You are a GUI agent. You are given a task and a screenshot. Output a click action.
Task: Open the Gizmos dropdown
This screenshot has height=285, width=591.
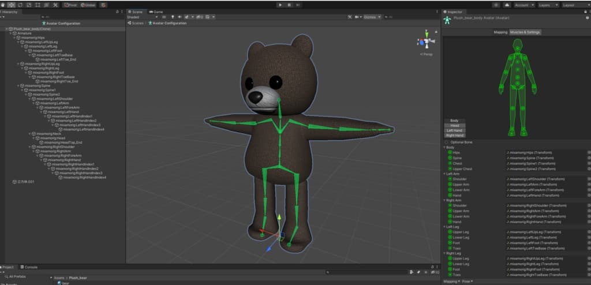tap(372, 17)
